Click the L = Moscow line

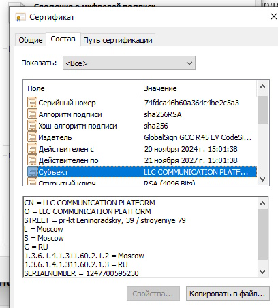(x=44, y=229)
